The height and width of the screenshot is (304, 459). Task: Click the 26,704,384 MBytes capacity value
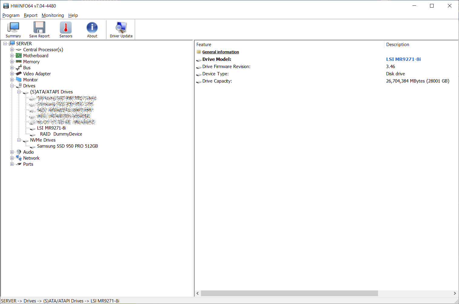click(x=418, y=81)
